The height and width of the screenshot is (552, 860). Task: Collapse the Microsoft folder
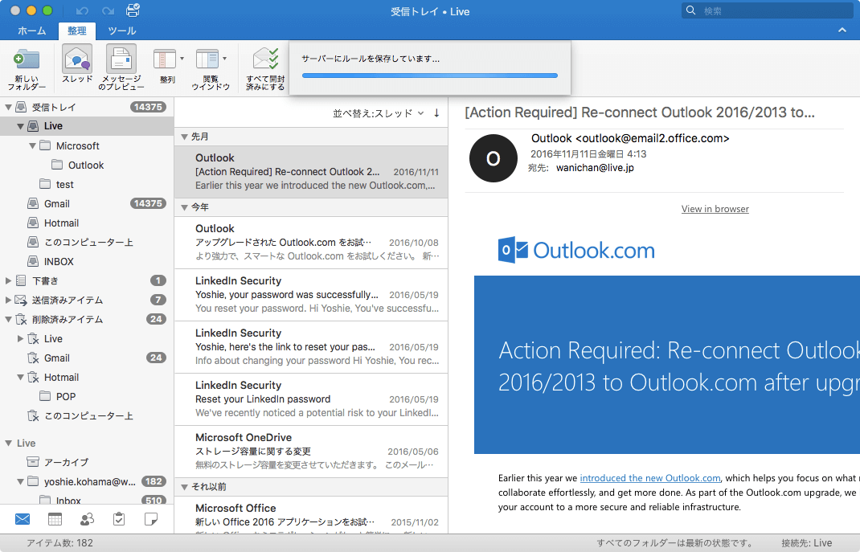[32, 145]
